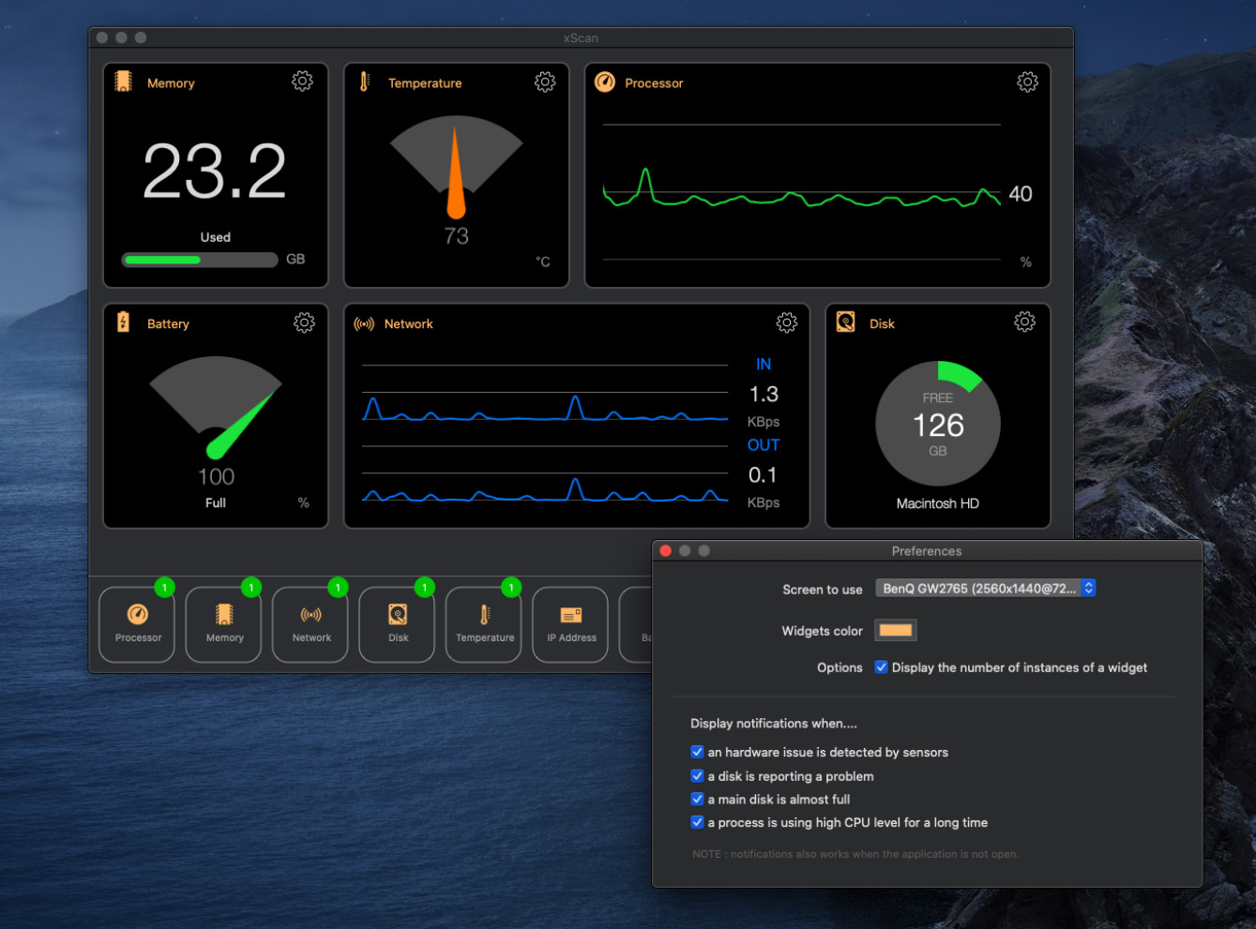Click the Temperature widget button in tray

(484, 623)
